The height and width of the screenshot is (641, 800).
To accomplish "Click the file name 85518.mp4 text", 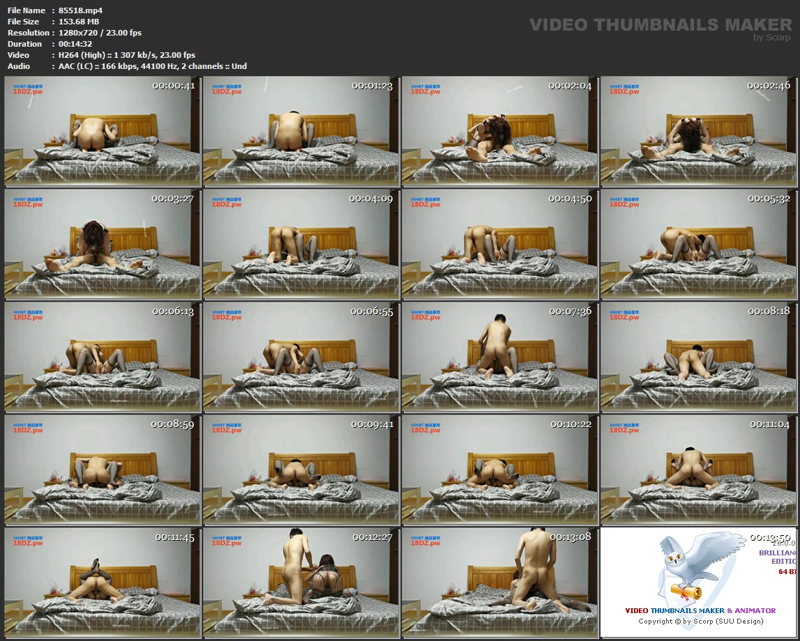I will click(80, 10).
